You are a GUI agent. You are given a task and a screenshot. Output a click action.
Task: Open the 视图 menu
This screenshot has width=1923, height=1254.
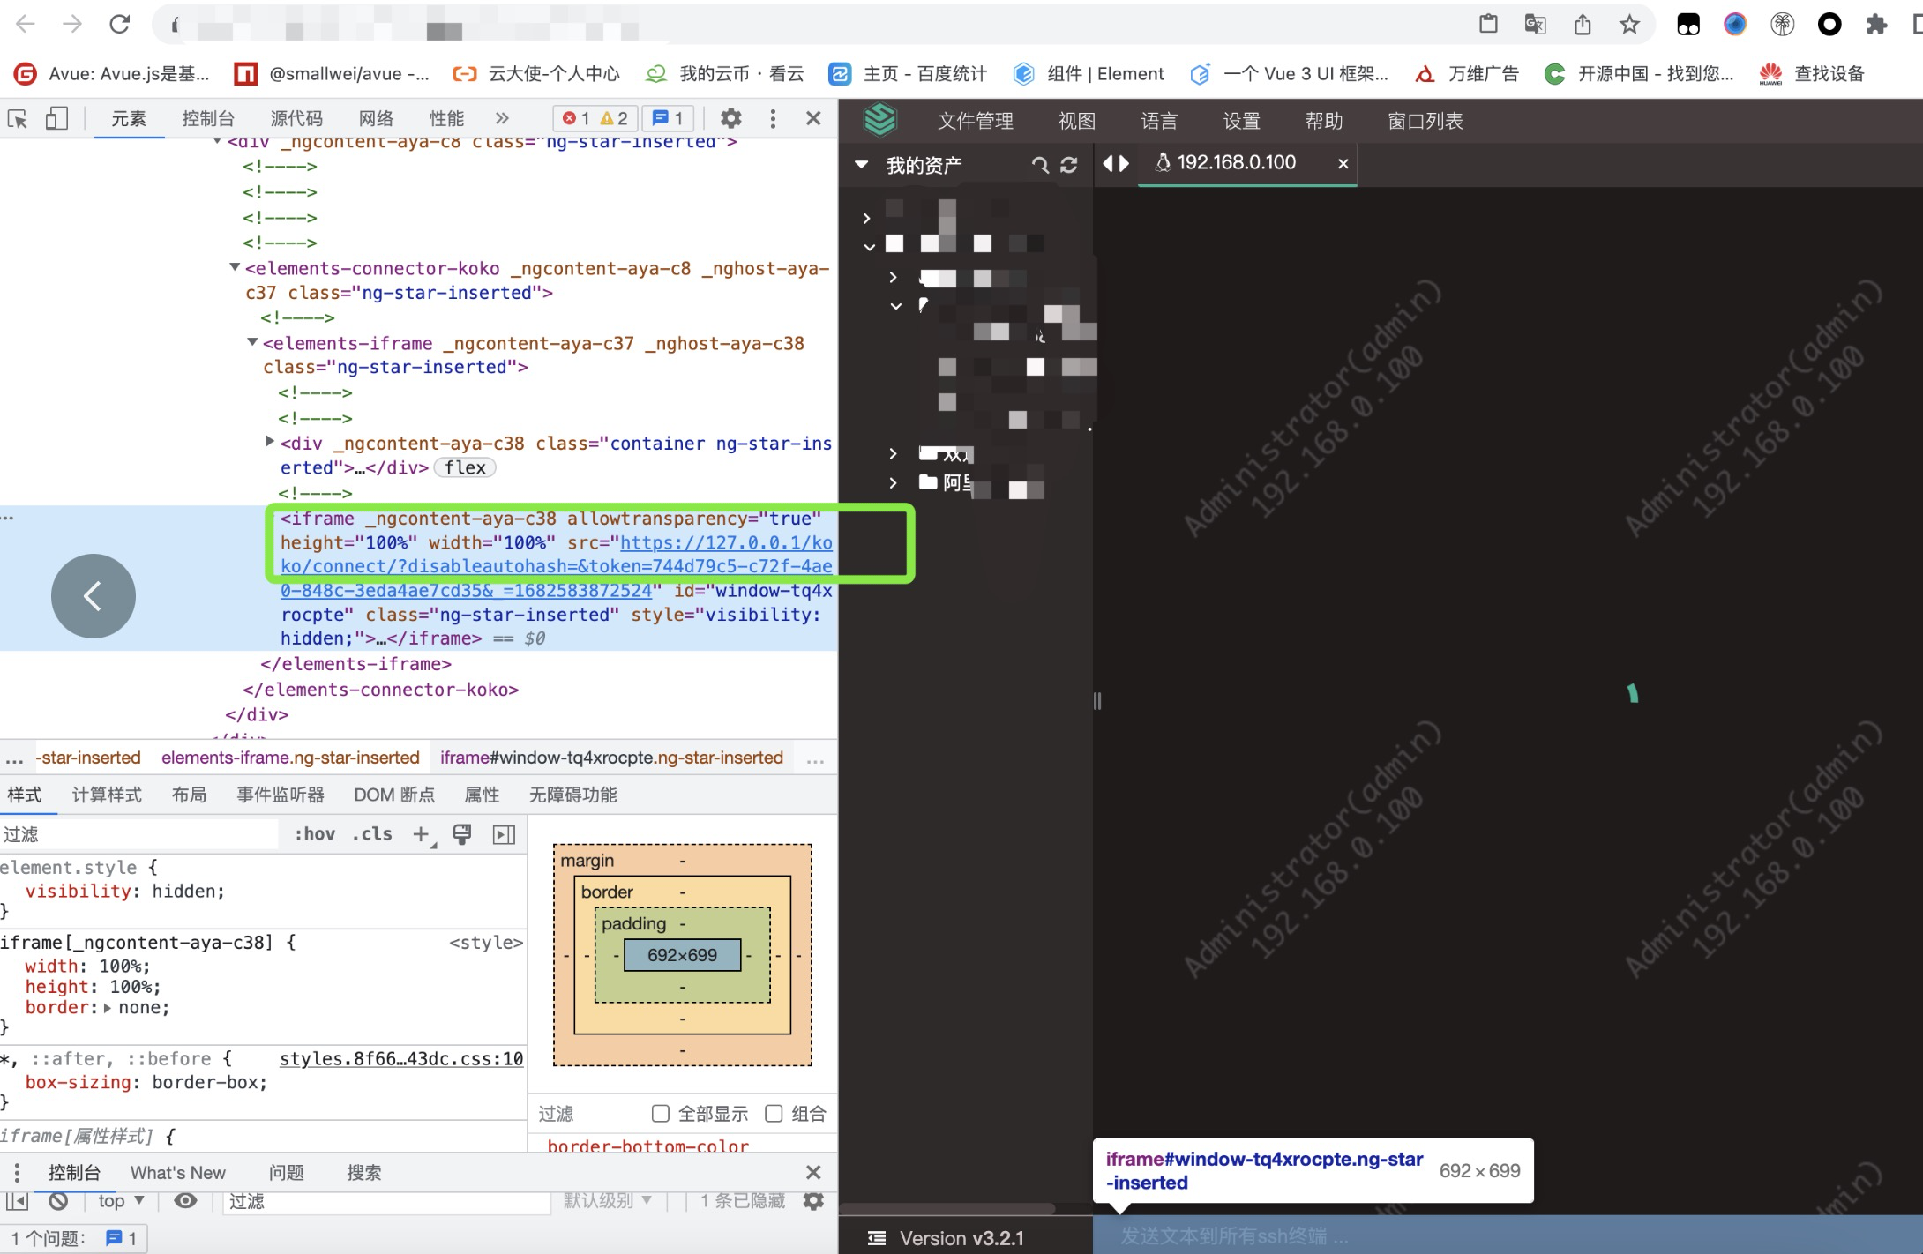1076,121
